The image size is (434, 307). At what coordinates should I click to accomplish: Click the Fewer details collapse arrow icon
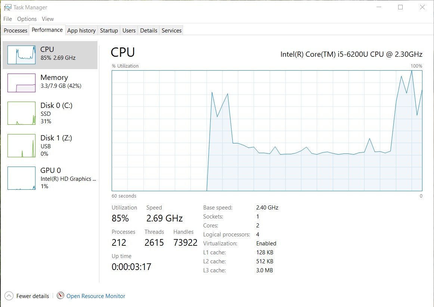[9, 296]
